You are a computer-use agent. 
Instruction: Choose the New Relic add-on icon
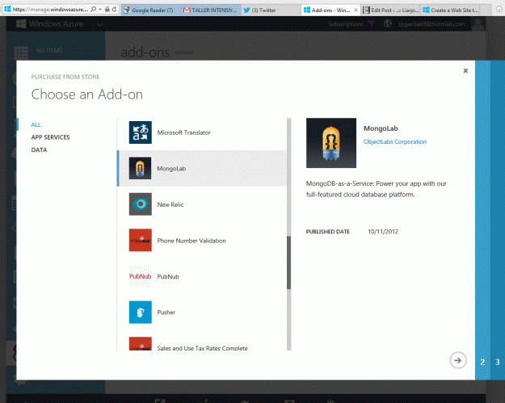tap(141, 204)
